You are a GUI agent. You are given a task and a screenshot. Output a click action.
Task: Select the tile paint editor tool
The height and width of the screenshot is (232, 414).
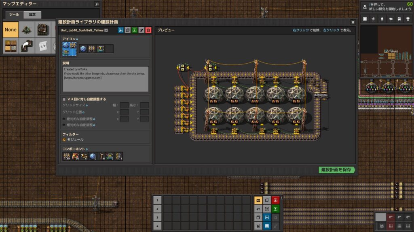(11, 46)
